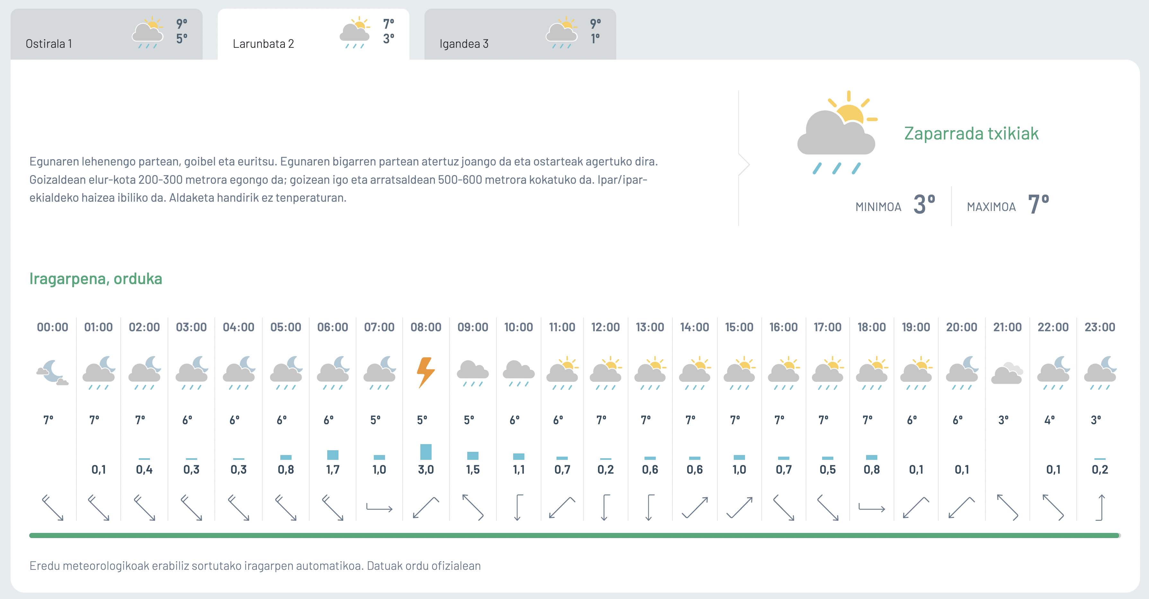Click the 1,7 precipitation value
The height and width of the screenshot is (599, 1149).
click(333, 469)
